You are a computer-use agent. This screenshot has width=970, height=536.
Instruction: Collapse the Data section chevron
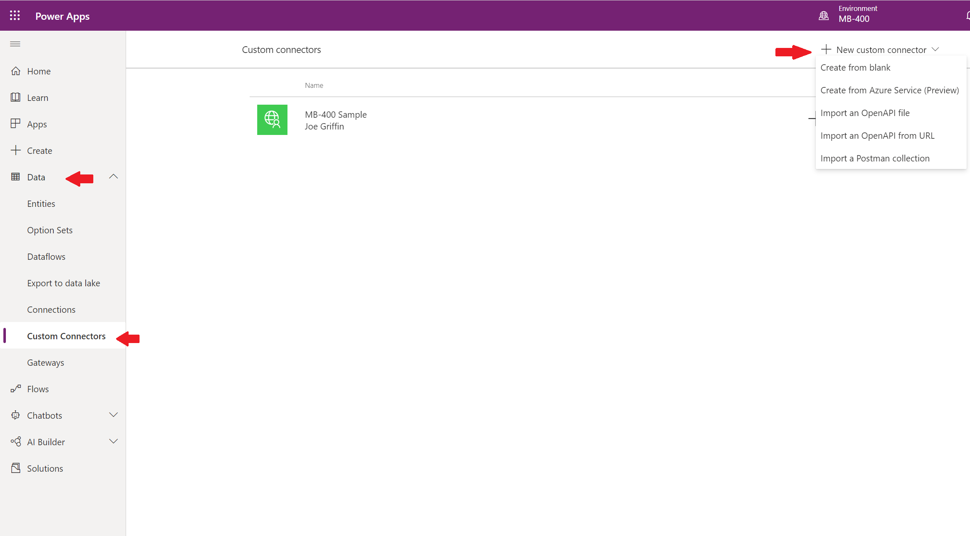click(113, 177)
